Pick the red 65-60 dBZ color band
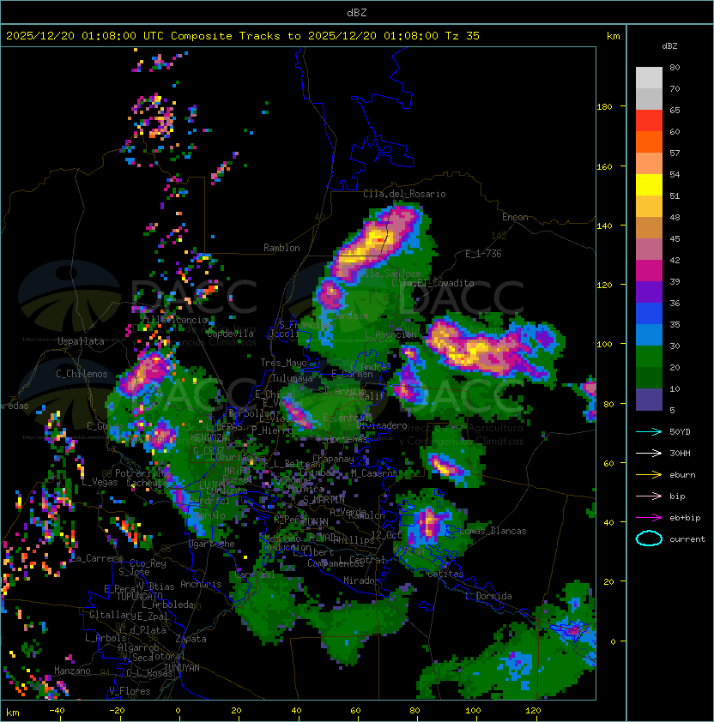This screenshot has width=714, height=722. click(x=649, y=121)
